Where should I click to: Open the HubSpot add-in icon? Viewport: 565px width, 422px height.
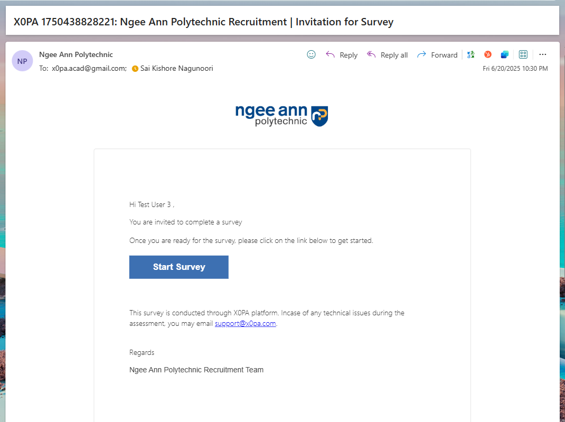(x=488, y=54)
